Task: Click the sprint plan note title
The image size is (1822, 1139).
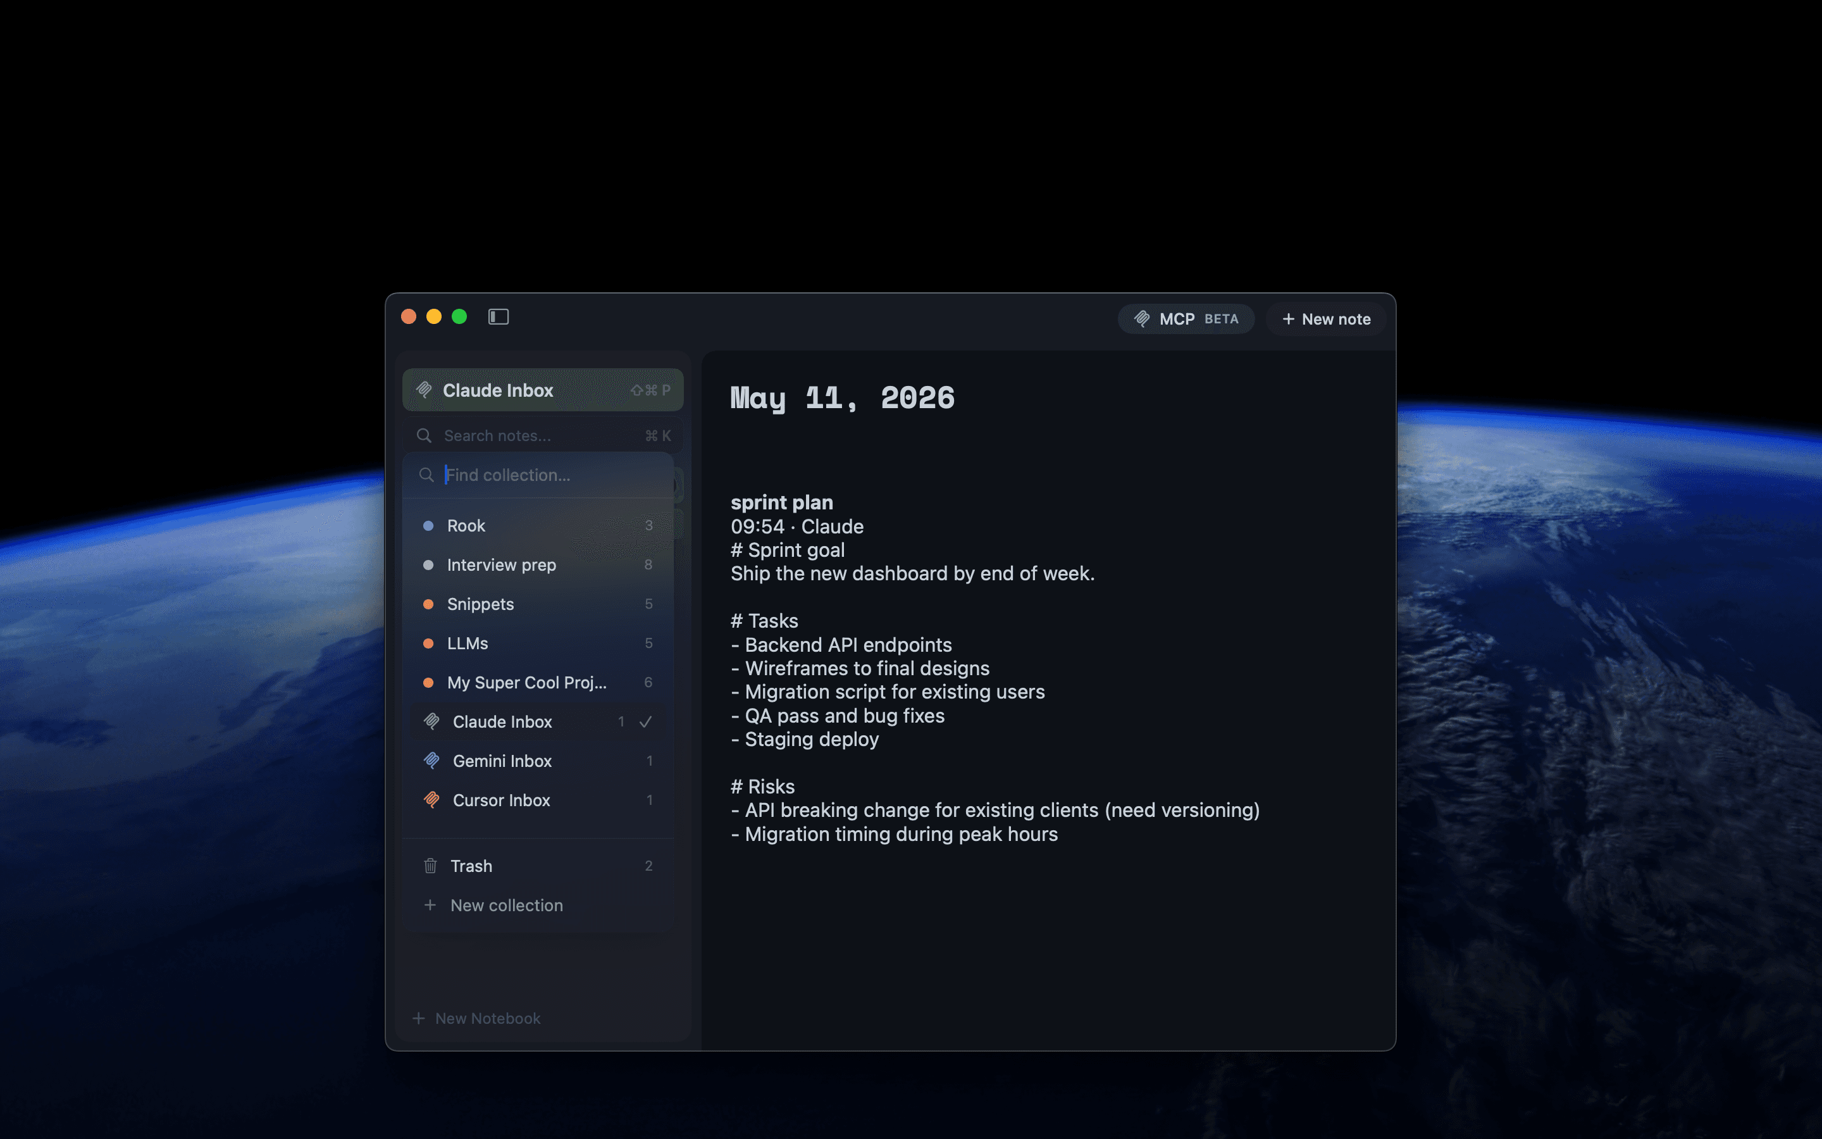Action: (x=781, y=502)
